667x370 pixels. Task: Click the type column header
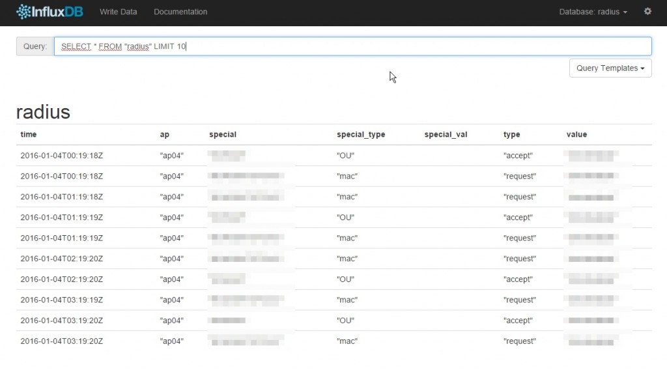tap(511, 134)
